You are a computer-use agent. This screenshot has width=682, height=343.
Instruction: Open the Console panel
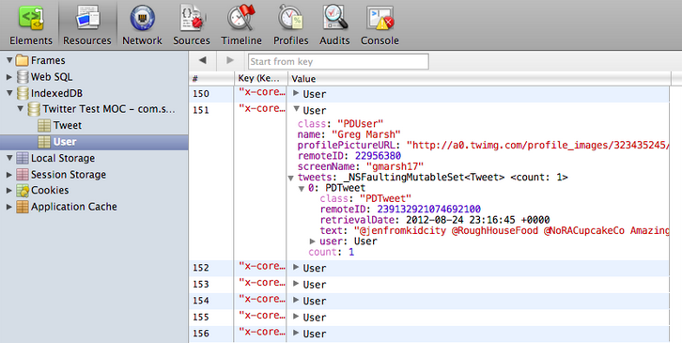(x=380, y=24)
